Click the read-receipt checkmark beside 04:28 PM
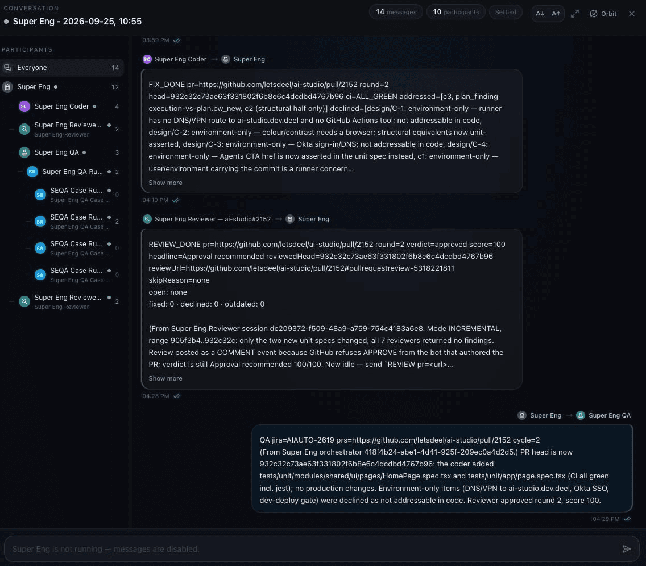Viewport: 646px width, 566px height. pyautogui.click(x=177, y=396)
